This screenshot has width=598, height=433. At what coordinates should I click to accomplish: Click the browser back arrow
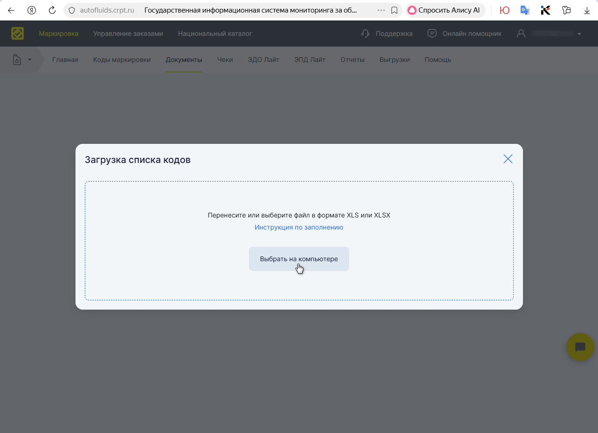click(11, 10)
